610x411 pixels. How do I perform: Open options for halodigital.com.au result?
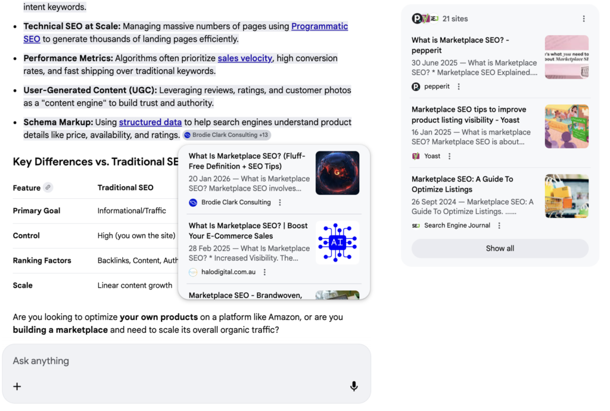click(x=264, y=272)
